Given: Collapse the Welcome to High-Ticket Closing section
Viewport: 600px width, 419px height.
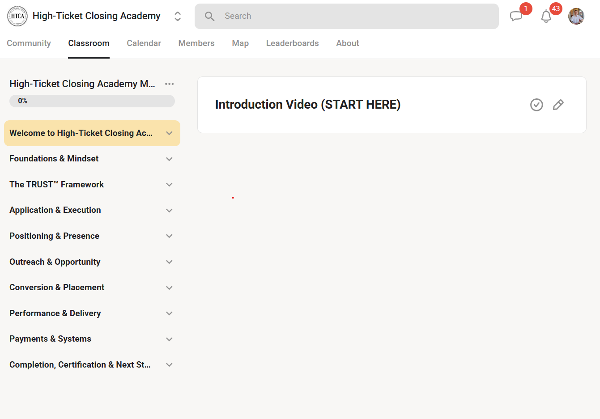Looking at the screenshot, I should 169,133.
